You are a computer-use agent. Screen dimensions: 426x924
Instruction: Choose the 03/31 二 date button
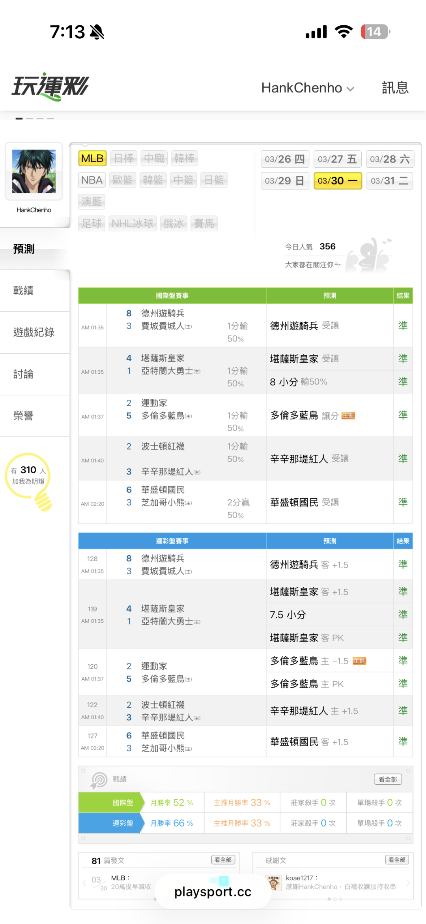coord(389,181)
